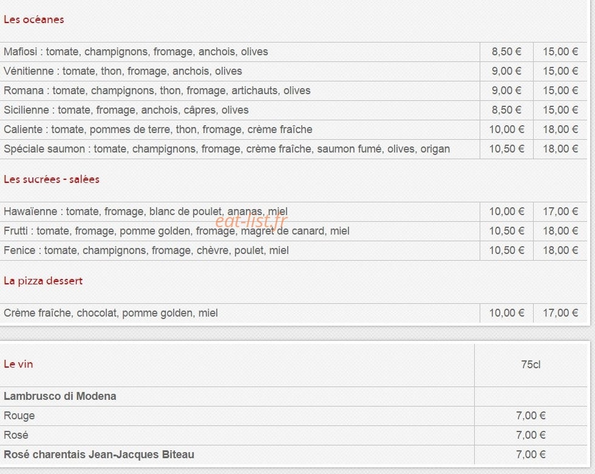Open the 'Les sucrées - salées' heading
Image resolution: width=595 pixels, height=474 pixels.
pyautogui.click(x=52, y=179)
